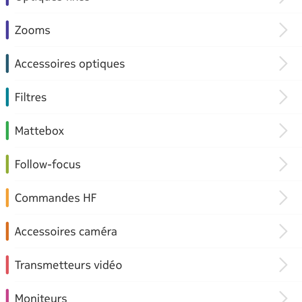Screen dimensions: 302x302
Task: Click the chevron for Transmetteurs vidéo
Action: pyautogui.click(x=283, y=265)
